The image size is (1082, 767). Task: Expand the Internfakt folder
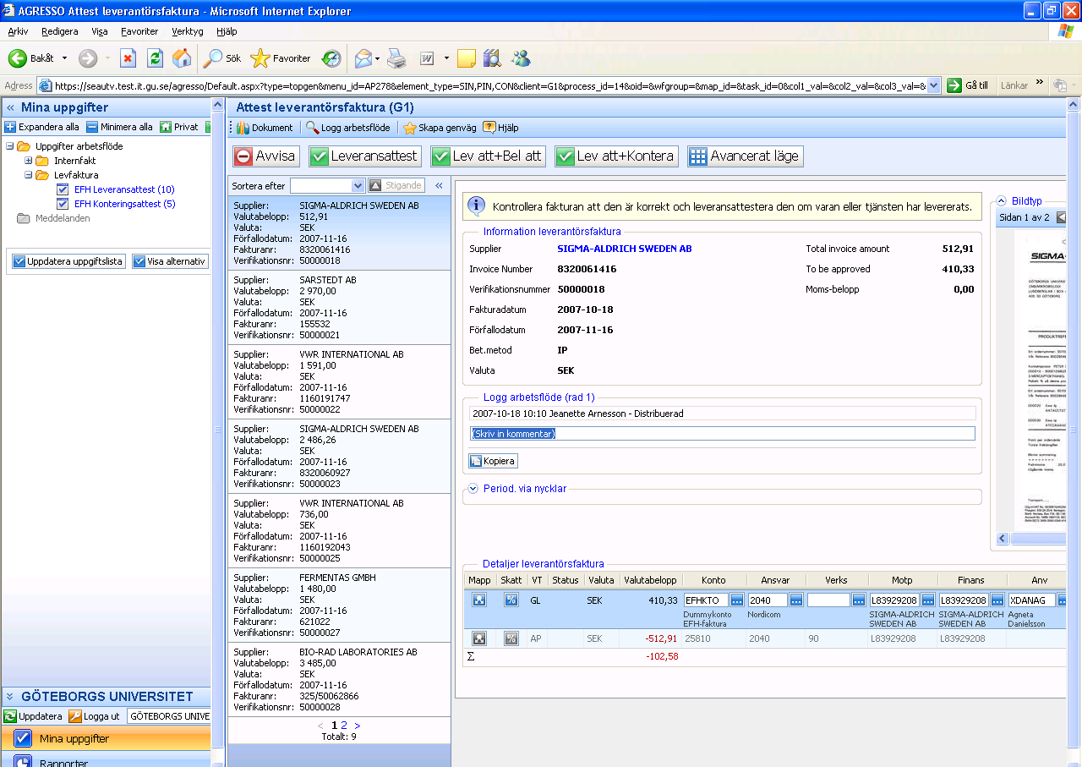[x=28, y=161]
